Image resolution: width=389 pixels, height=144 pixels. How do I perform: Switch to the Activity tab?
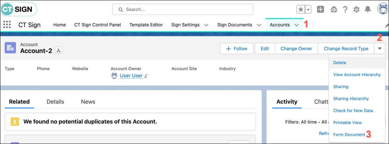tap(287, 102)
